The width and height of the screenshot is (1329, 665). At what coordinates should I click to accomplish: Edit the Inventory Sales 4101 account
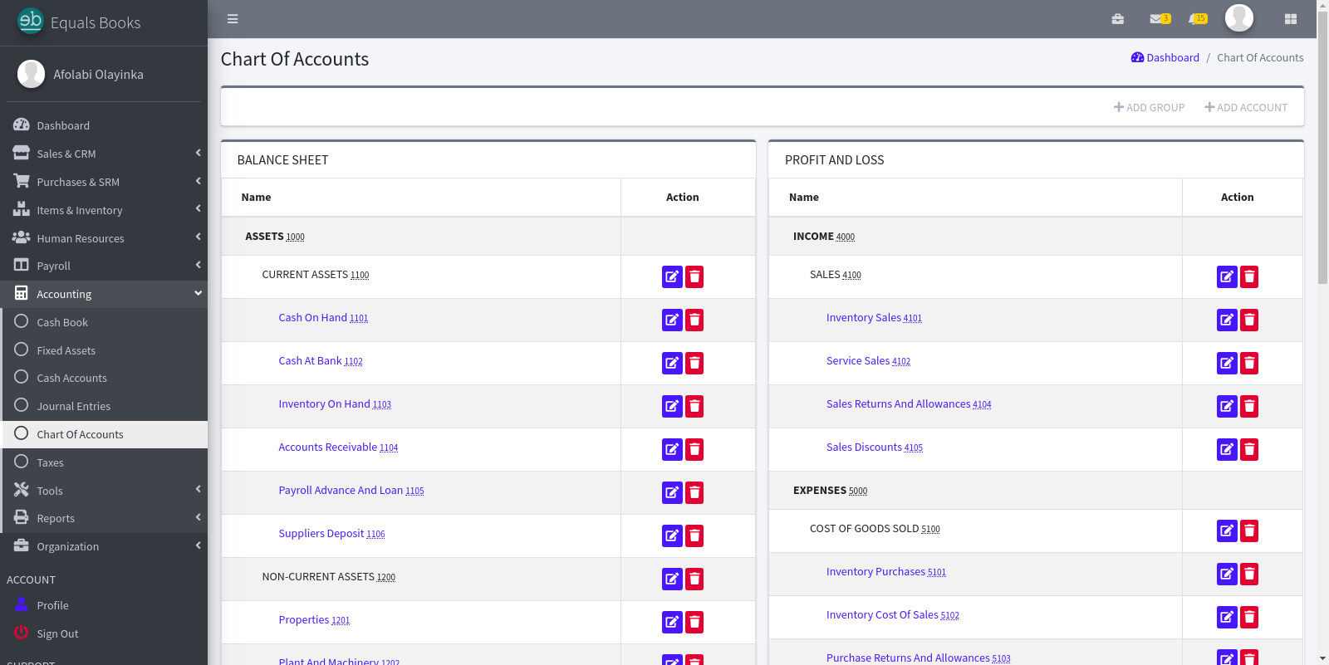1227,320
